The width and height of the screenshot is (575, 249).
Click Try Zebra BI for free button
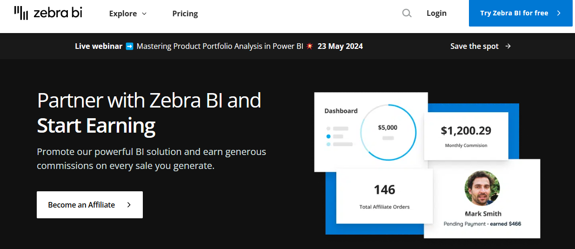tap(521, 13)
